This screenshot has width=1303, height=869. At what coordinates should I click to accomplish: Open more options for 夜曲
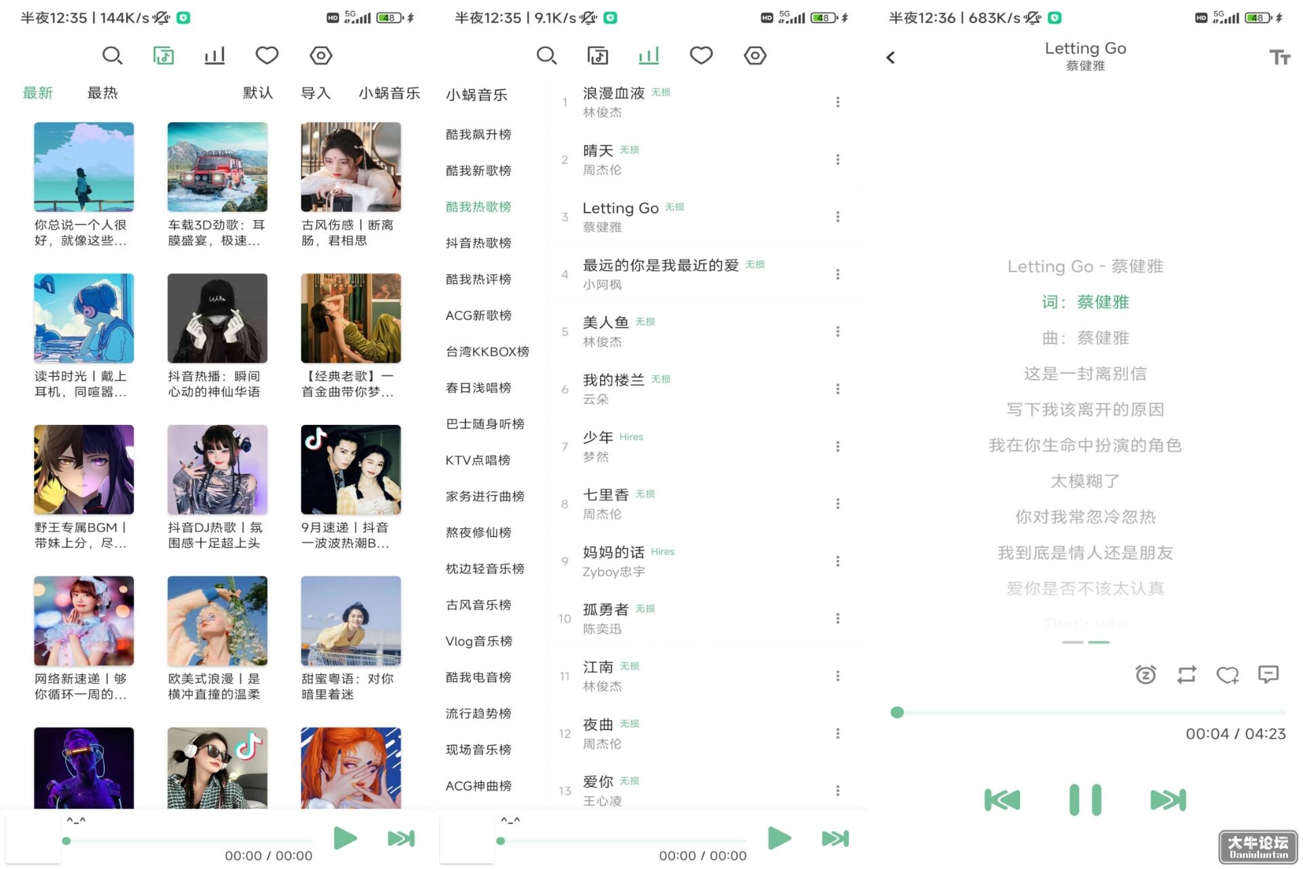click(x=837, y=733)
